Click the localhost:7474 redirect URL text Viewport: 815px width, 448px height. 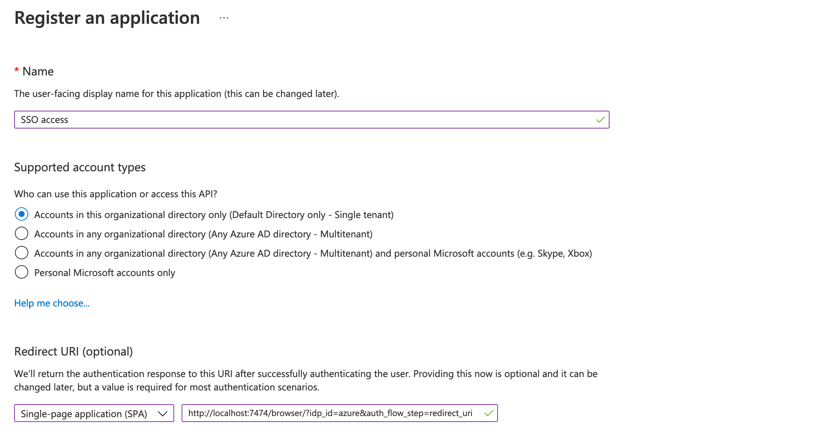click(x=330, y=413)
